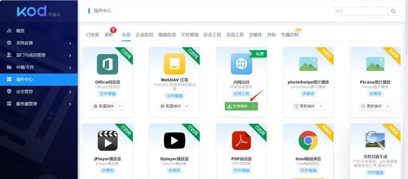Switch to the 专属定制 VIP tab
Image resolution: width=408 pixels, height=179 pixels.
pyautogui.click(x=290, y=35)
